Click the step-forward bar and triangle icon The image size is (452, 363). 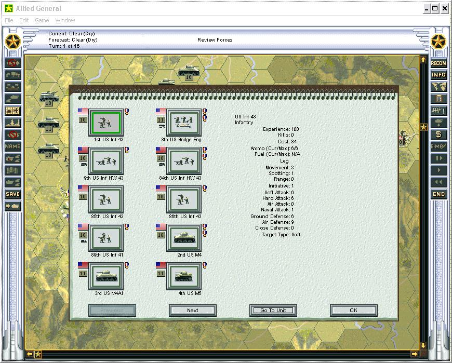pos(438,158)
